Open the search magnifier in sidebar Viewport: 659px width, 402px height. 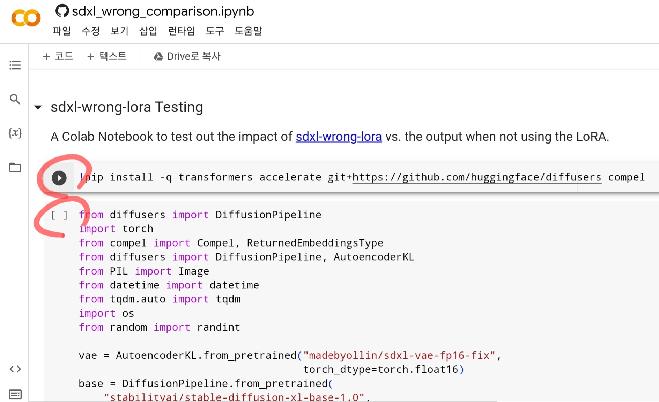[15, 99]
